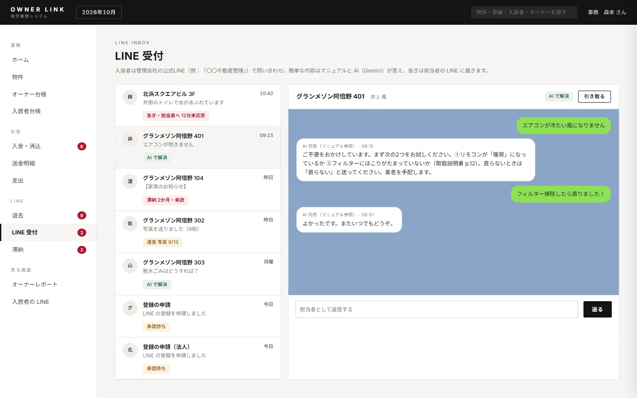This screenshot has height=398, width=637.
Task: Click the 【家賃のお知らせ】 preview text
Action: [x=166, y=187]
